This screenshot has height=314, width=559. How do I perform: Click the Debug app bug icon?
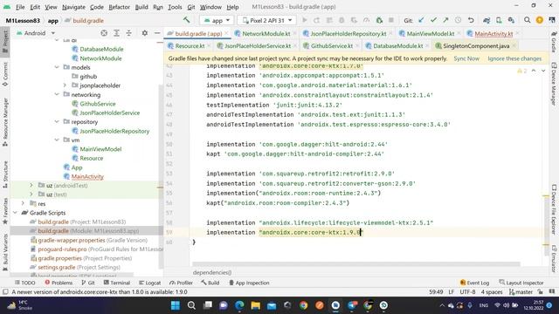pos(342,20)
